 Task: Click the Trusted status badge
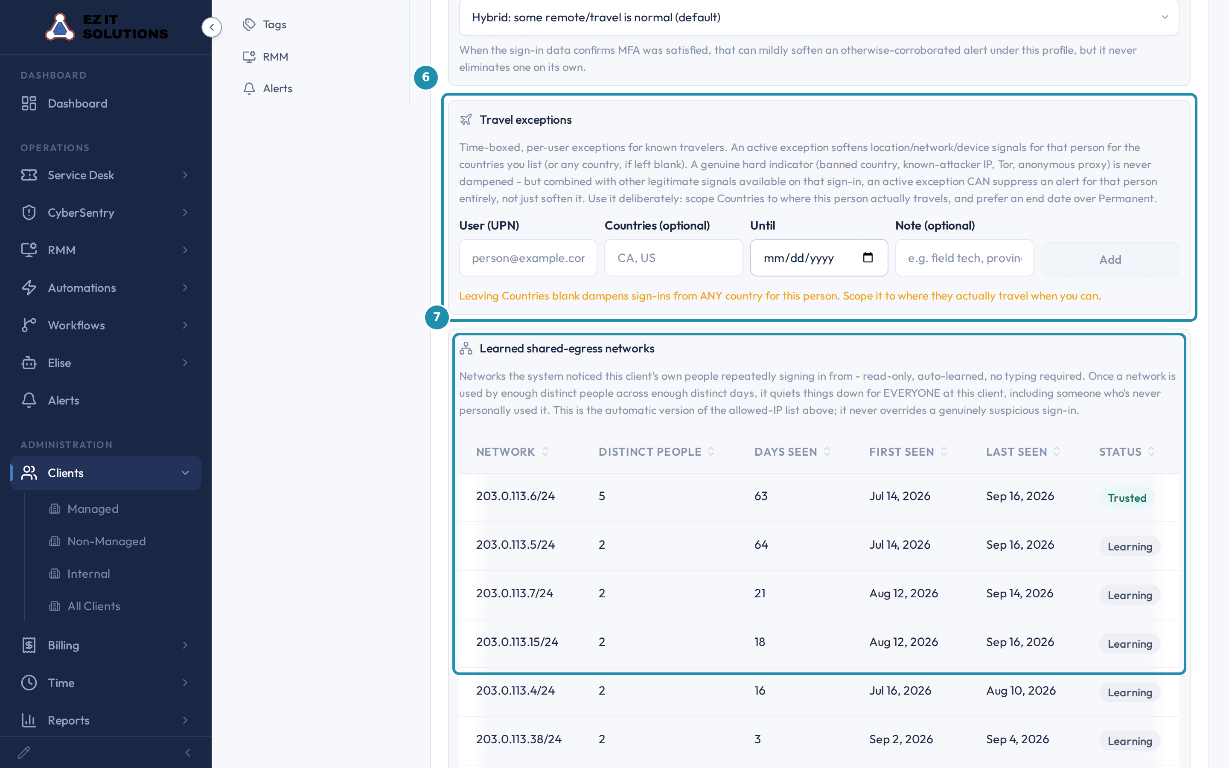(1127, 498)
